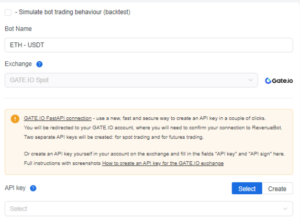Open the GATE.IO FastAPI connection link
300x224 pixels.
[x=58, y=118]
